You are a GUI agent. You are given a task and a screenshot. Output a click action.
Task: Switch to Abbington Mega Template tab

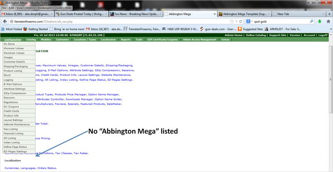(x=245, y=14)
